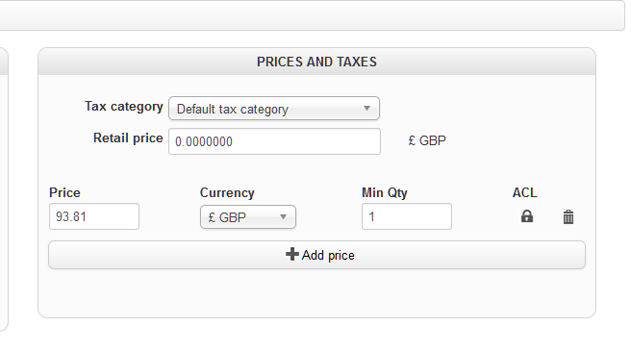Click the PRICES AND TAXES panel header

pyautogui.click(x=316, y=62)
